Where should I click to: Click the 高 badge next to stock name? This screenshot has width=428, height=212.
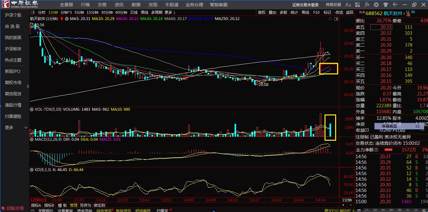tap(408, 14)
